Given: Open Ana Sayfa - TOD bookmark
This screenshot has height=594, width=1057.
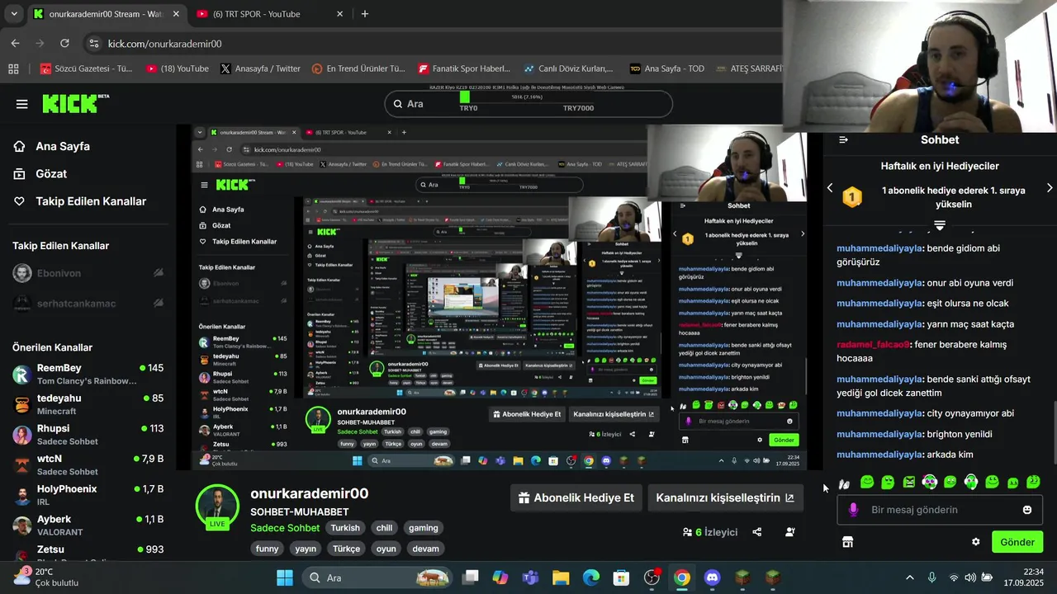Looking at the screenshot, I should point(667,68).
